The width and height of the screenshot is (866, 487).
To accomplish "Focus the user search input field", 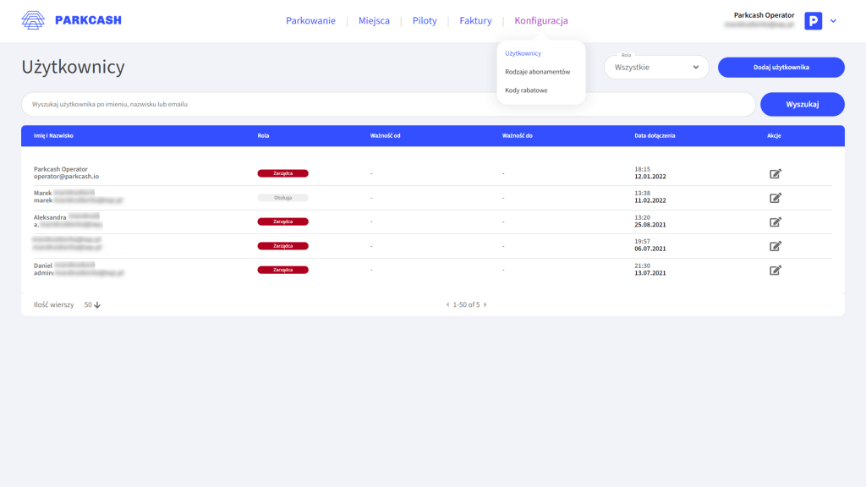I will pos(388,104).
